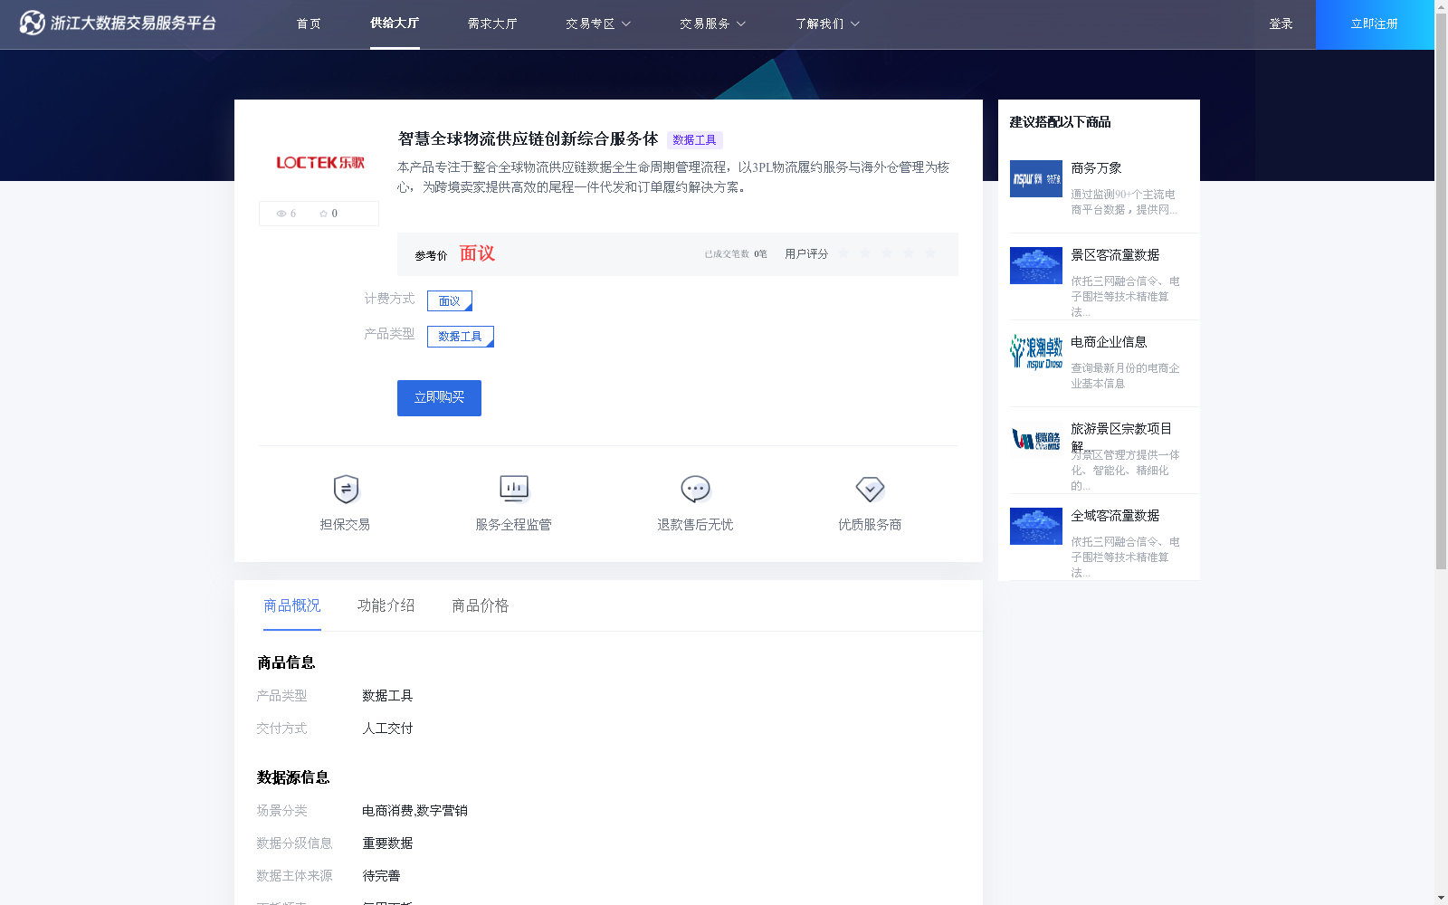Screen dimensions: 1448x905
Task: Select 数据工具 product type option
Action: [x=461, y=337]
